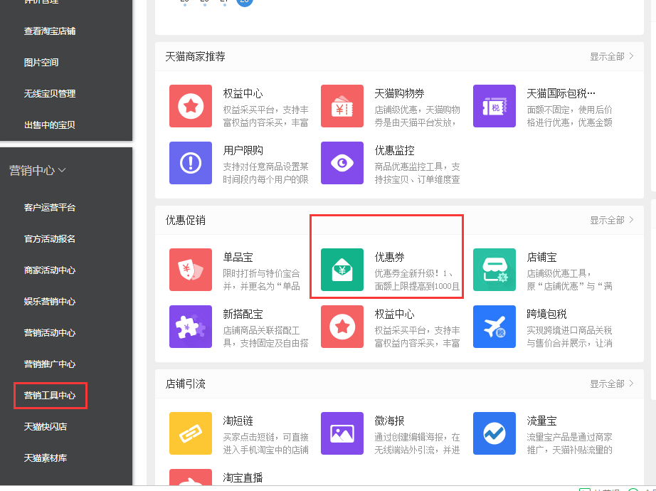Open the 优惠券 green envelope icon
Viewport: 656px width, 491px height.
tap(342, 270)
